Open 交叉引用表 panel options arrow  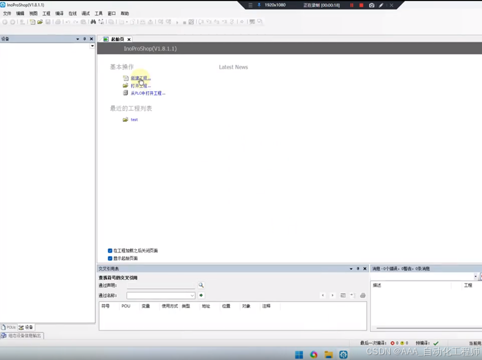click(351, 269)
